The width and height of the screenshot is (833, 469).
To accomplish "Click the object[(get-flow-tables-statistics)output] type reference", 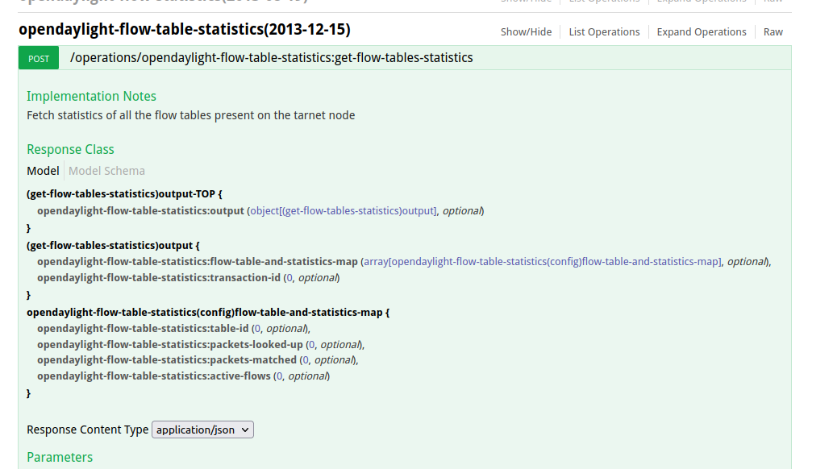I will click(x=344, y=211).
